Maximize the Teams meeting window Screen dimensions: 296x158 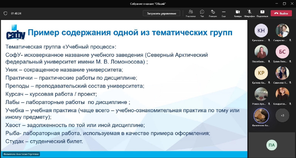(285, 4)
